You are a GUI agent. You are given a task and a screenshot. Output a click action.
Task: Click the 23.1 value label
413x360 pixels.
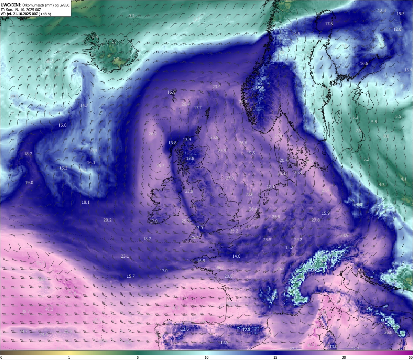125,256
